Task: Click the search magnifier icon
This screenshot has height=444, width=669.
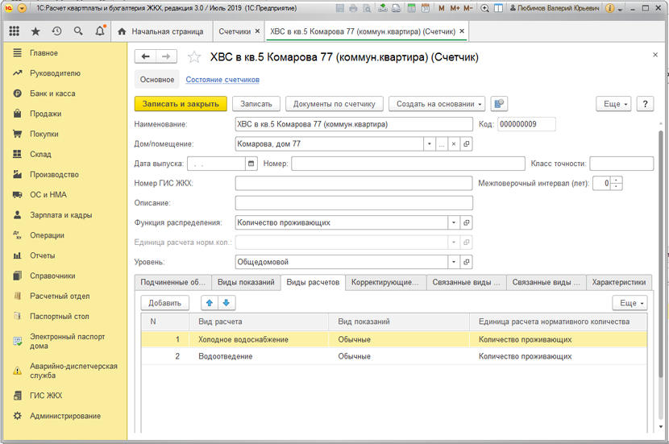Action: point(78,31)
